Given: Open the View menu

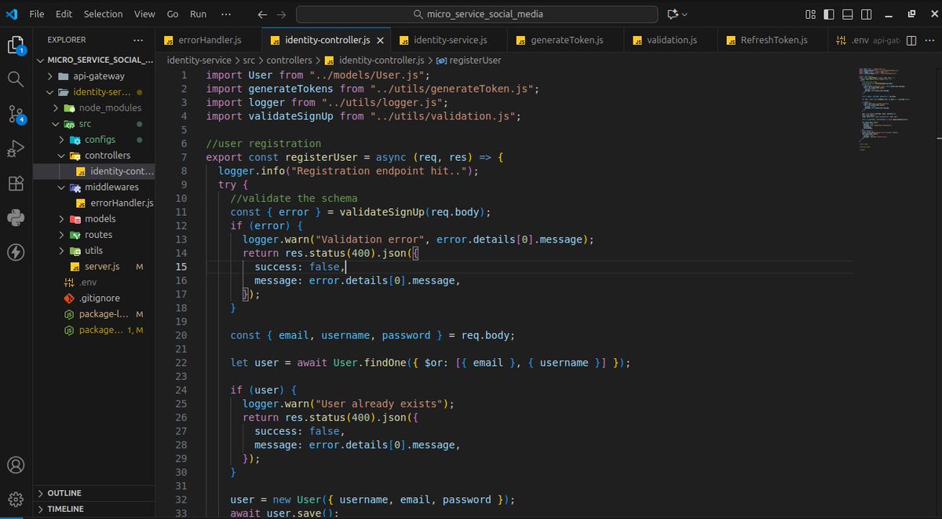Looking at the screenshot, I should [x=144, y=14].
